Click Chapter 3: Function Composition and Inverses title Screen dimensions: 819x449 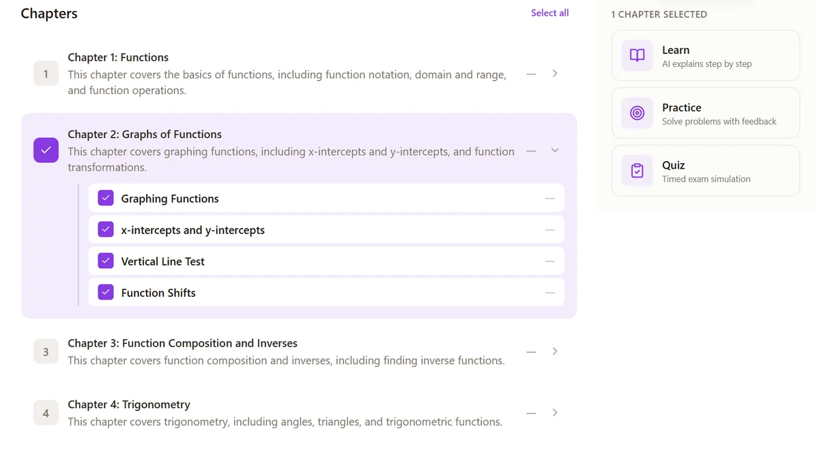[182, 343]
